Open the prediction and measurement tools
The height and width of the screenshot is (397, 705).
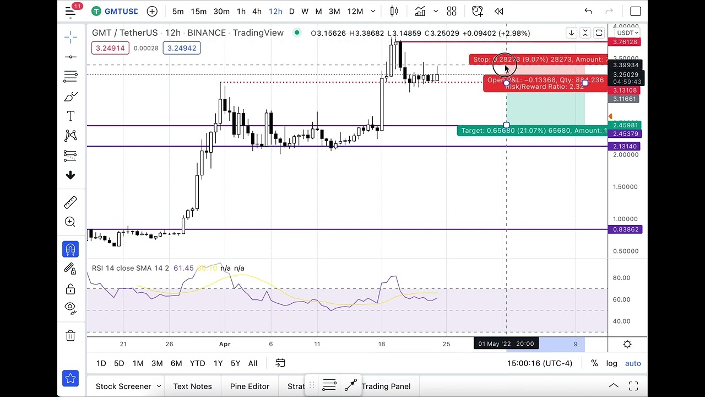tap(70, 155)
